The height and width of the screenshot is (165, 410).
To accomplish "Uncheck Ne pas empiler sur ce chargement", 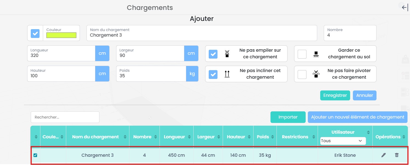I will (213, 54).
